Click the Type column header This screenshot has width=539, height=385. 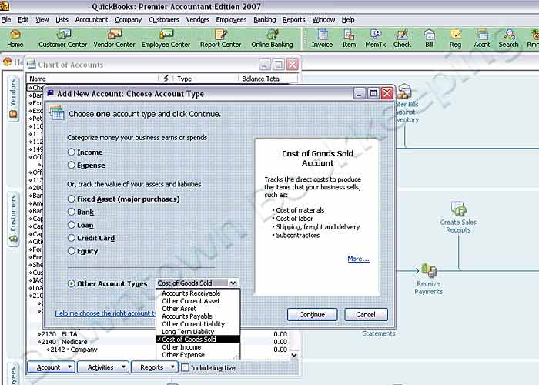coord(206,79)
